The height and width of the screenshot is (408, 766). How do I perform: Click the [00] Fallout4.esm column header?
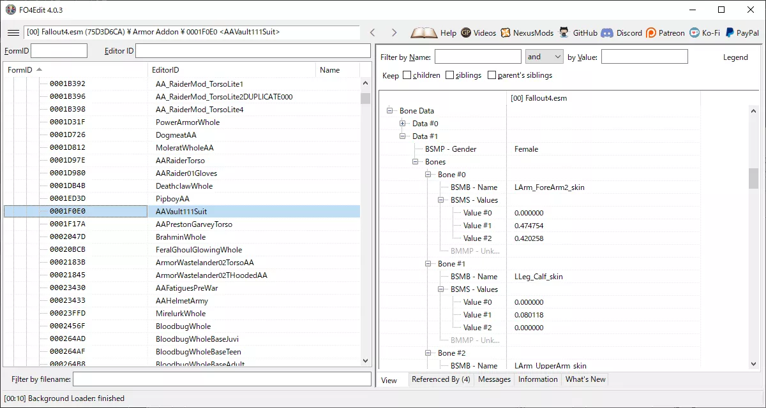pyautogui.click(x=603, y=98)
